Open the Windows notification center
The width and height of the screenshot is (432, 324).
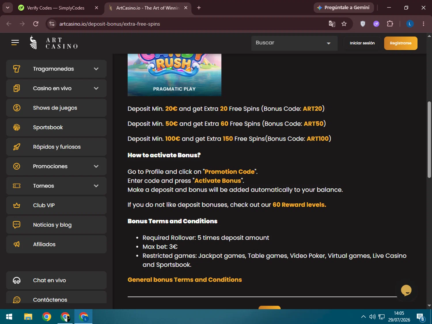[420, 317]
